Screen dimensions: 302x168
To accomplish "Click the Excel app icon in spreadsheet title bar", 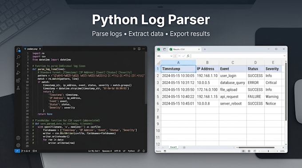I will [159, 49].
